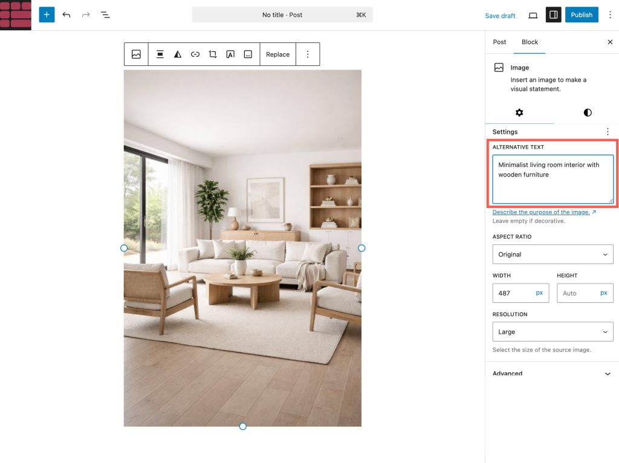Switch to the Post tab
This screenshot has height=463, width=619.
499,42
